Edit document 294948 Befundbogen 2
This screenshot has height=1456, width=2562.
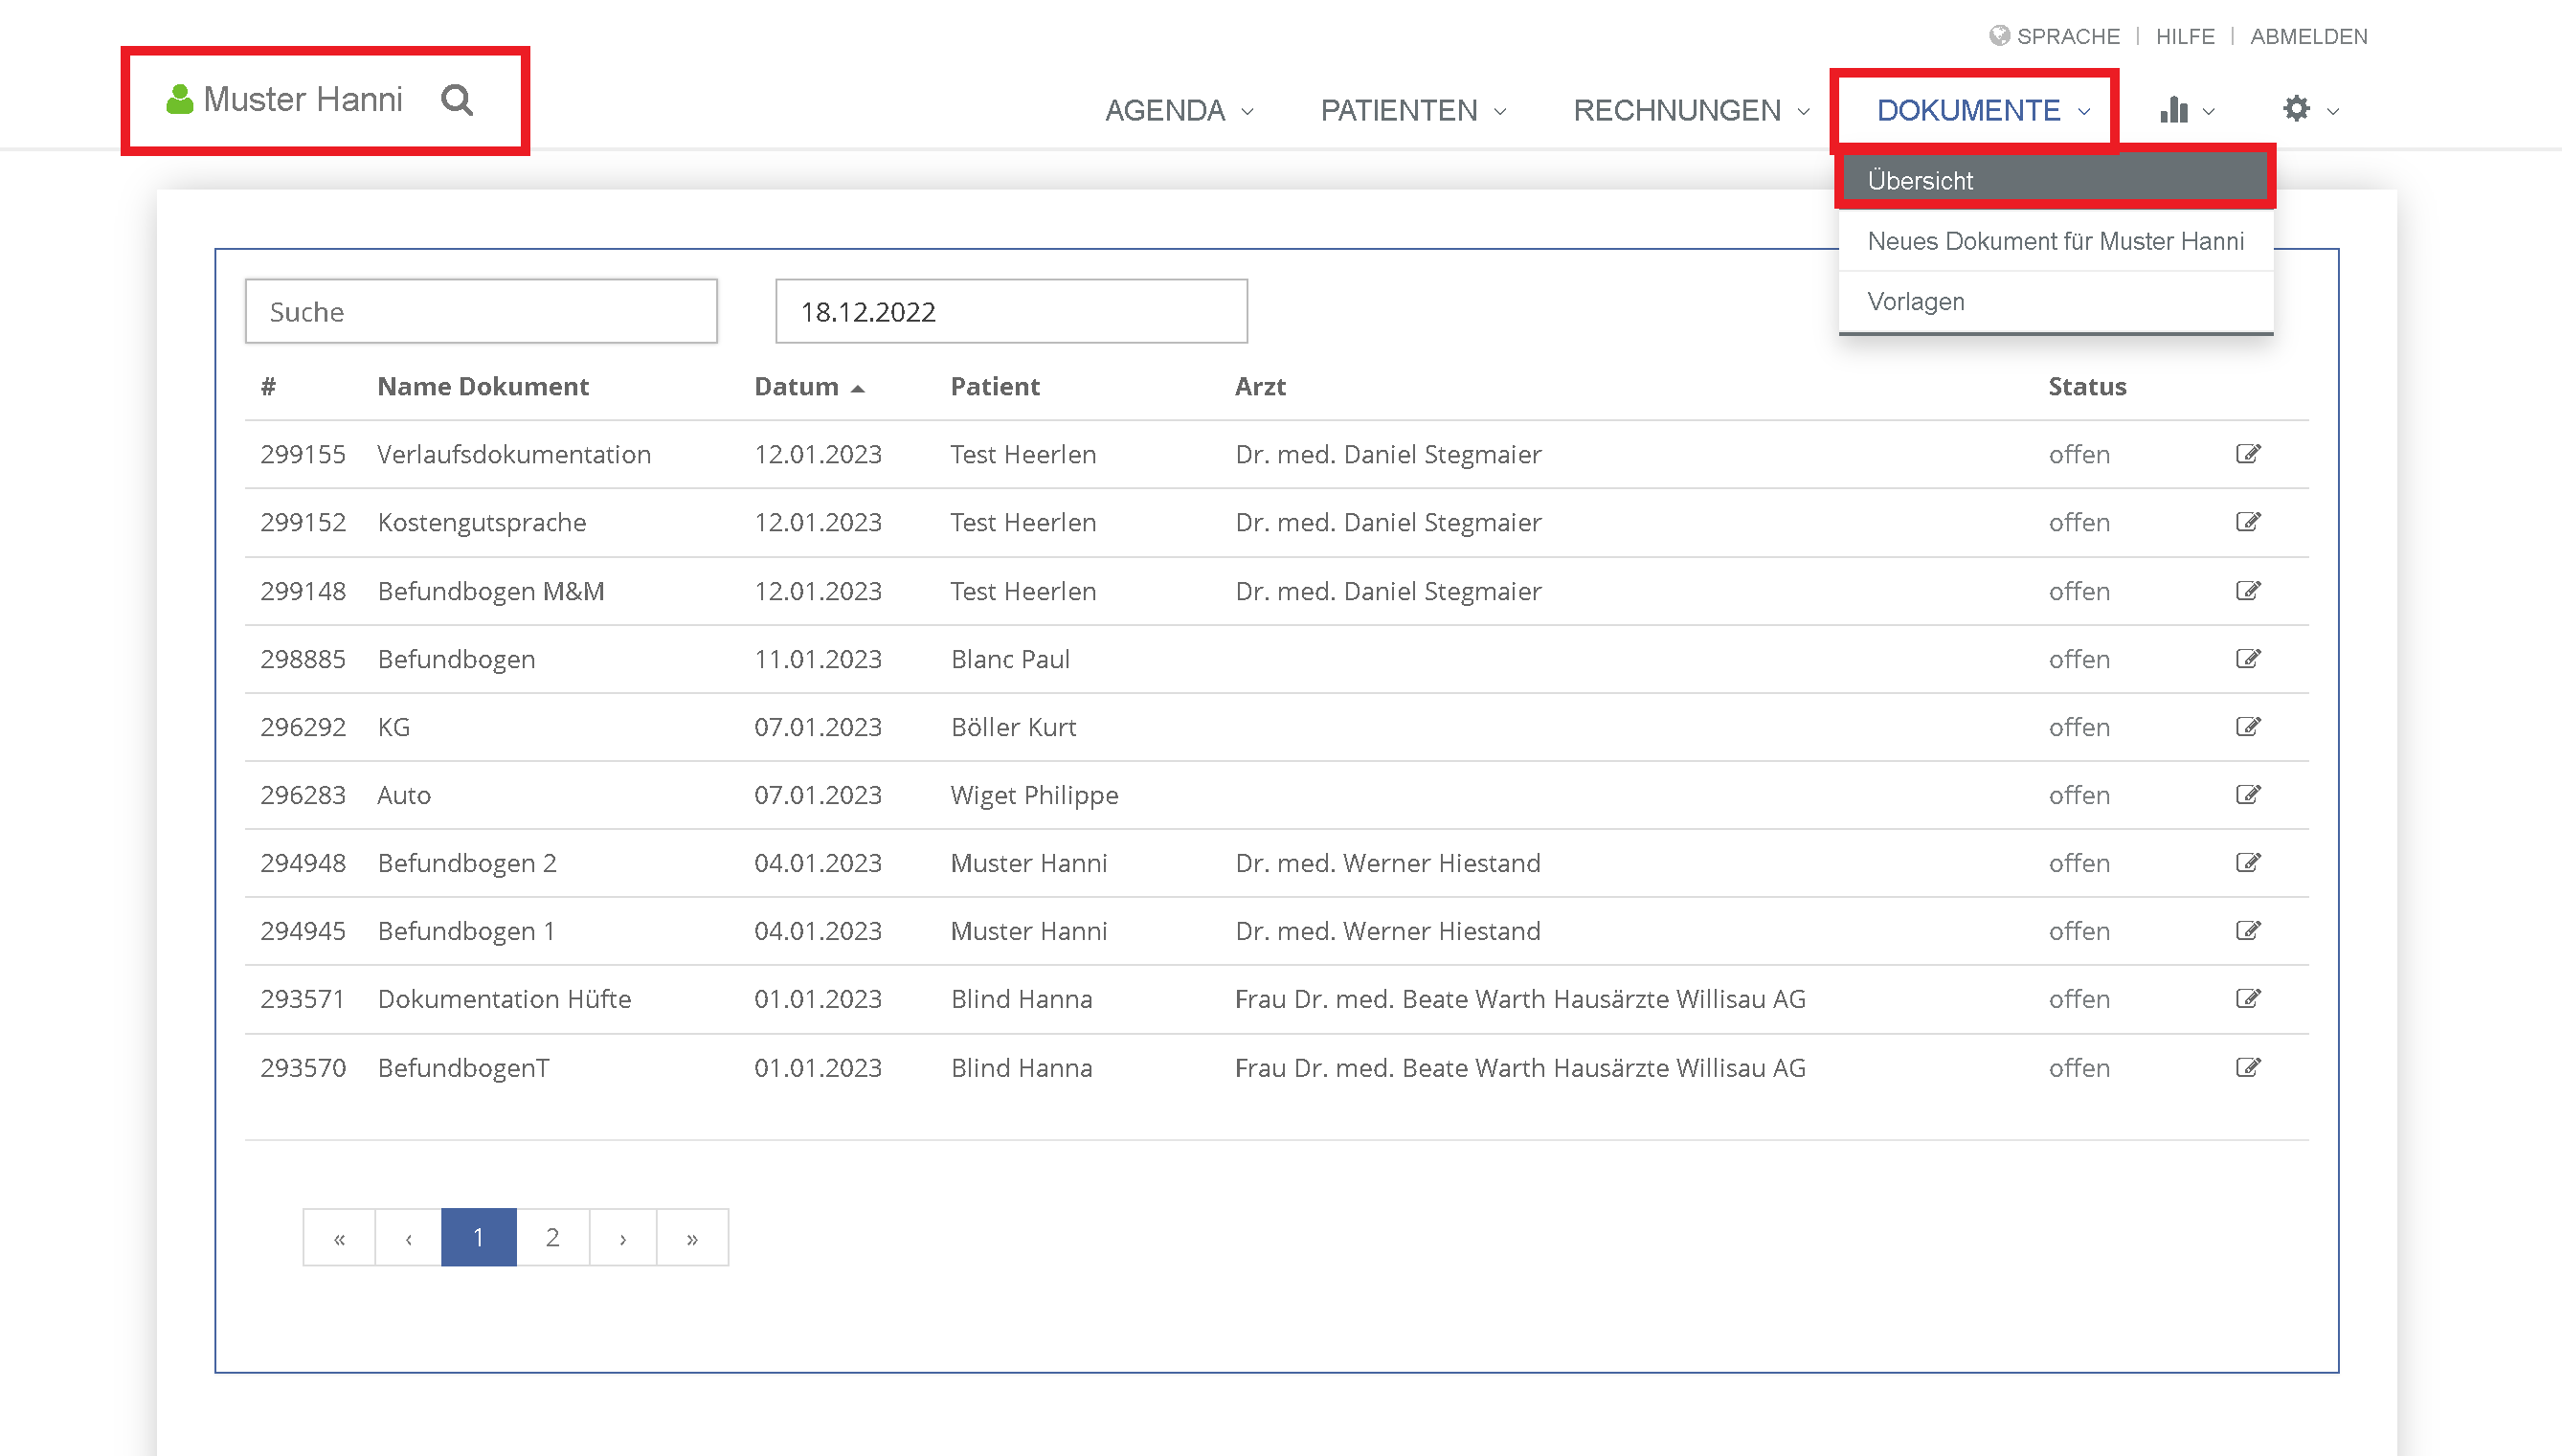(2248, 863)
